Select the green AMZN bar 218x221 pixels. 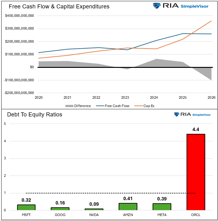[128, 207]
